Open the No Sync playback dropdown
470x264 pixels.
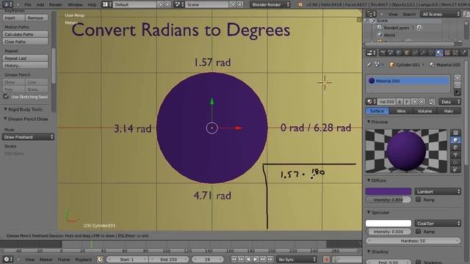[x=297, y=259]
